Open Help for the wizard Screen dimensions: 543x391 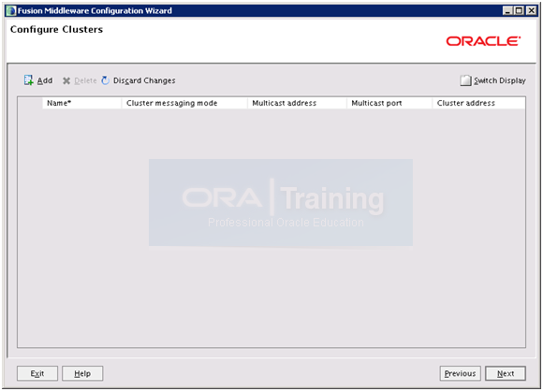82,373
